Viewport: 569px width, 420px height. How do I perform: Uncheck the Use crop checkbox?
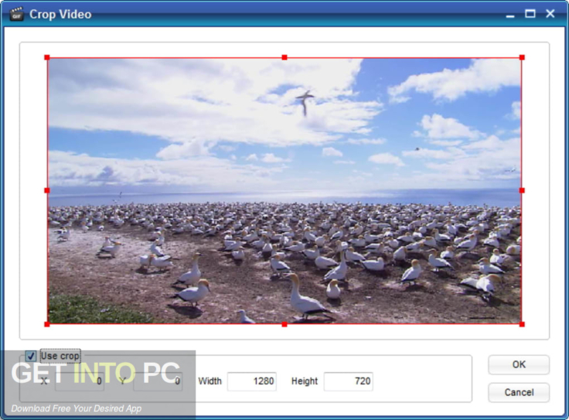31,356
